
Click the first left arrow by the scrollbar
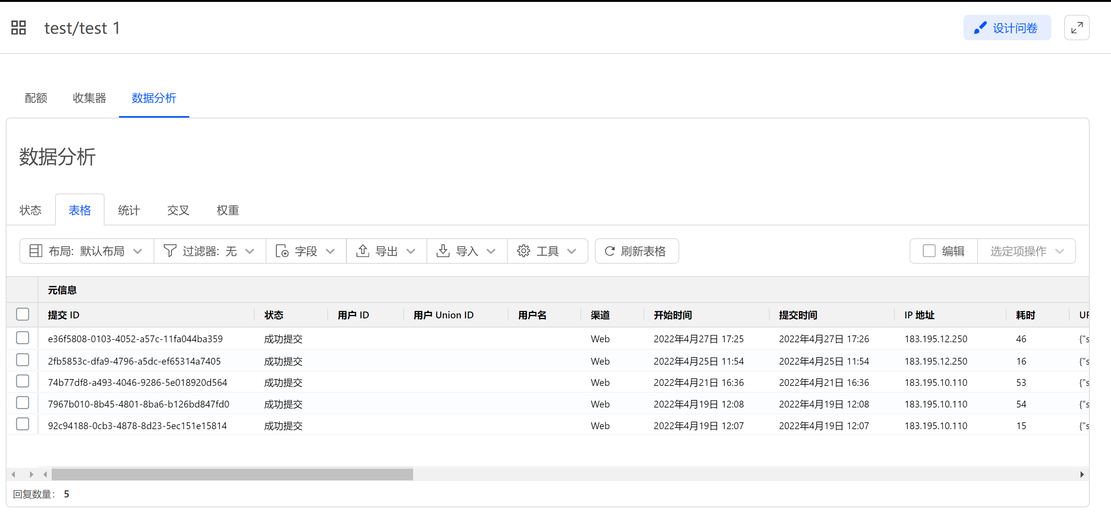pyautogui.click(x=14, y=474)
